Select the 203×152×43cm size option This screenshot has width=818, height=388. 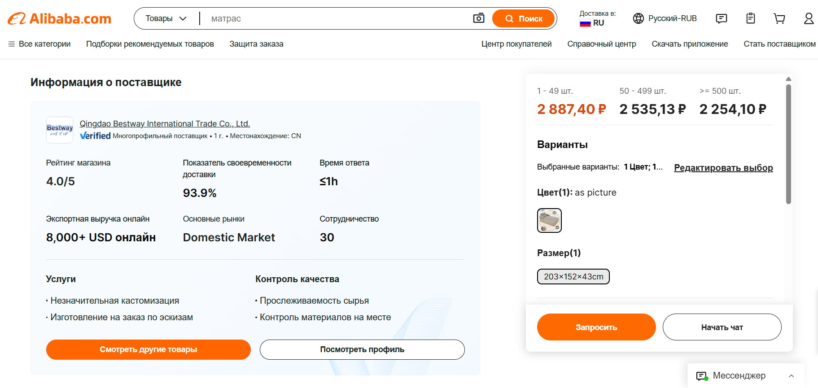573,277
